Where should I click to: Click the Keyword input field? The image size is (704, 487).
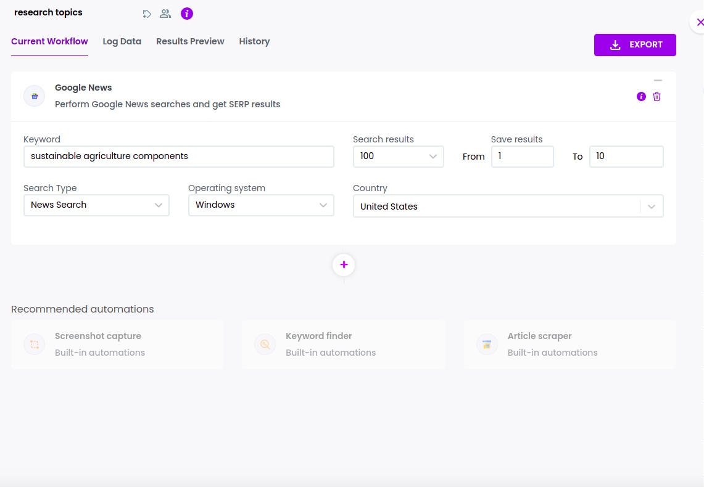178,156
